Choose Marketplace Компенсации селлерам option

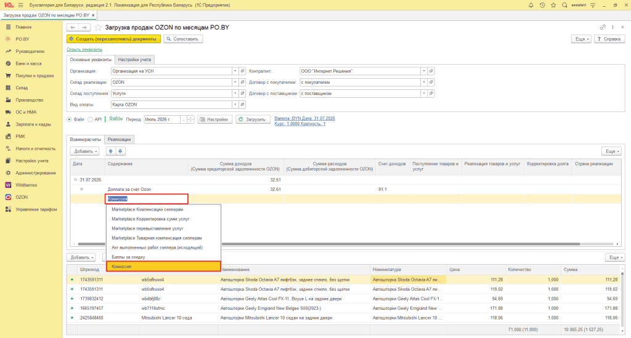coord(163,209)
